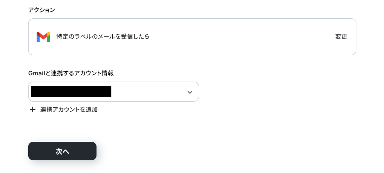This screenshot has width=384, height=173.
Task: Click the アクション section heading
Action: coord(42,10)
